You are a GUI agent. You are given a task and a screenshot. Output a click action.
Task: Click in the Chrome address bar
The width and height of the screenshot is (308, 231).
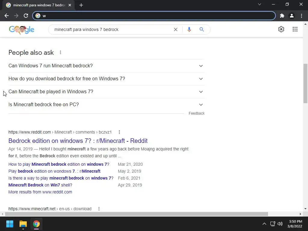point(154,16)
